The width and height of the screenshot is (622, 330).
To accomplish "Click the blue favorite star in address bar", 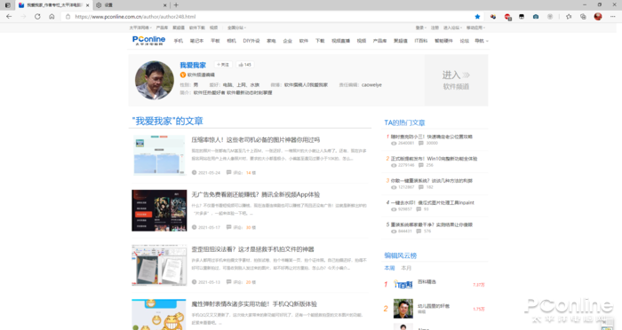I will coord(477,17).
